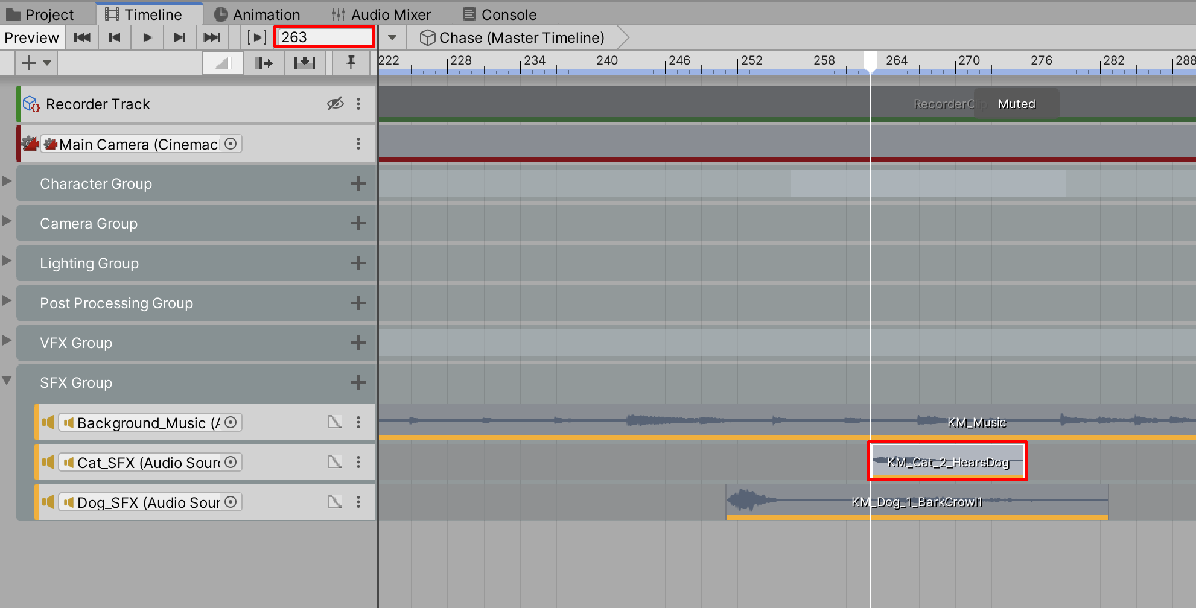Toggle Dog_SFX curves view icon
The image size is (1196, 608).
tap(335, 502)
